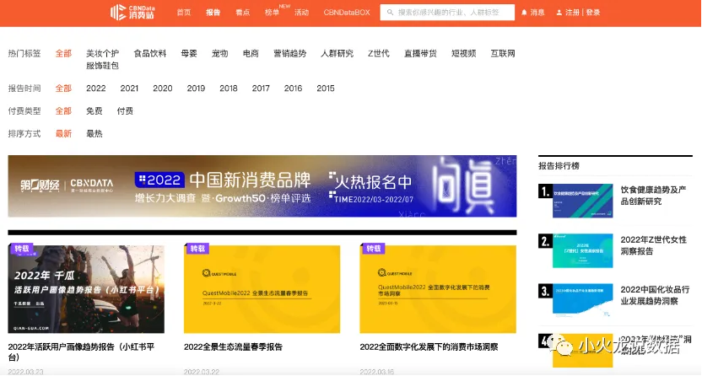Filter by 母婴 tag
Image resolution: width=702 pixels, height=376 pixels.
tap(189, 54)
